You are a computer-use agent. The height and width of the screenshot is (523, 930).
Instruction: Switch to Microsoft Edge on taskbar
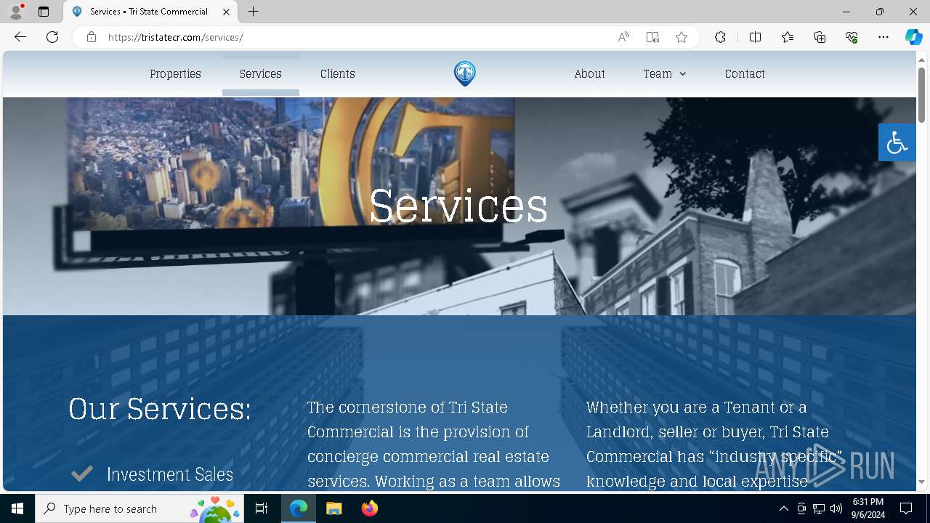(x=299, y=508)
